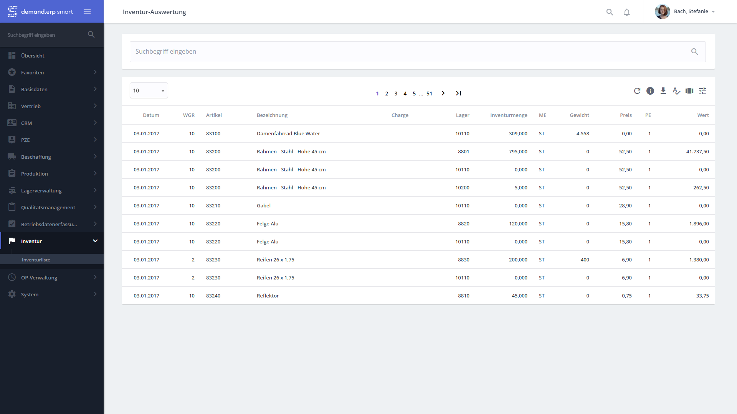Image resolution: width=737 pixels, height=414 pixels.
Task: Open rows-per-page dropdown showing 10
Action: pyautogui.click(x=149, y=90)
